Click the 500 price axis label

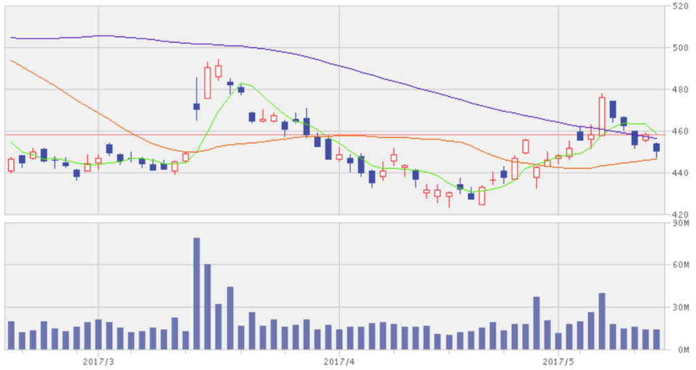[680, 48]
